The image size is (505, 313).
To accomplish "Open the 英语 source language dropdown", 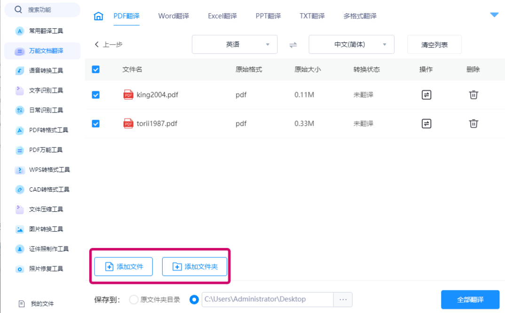I will point(235,45).
